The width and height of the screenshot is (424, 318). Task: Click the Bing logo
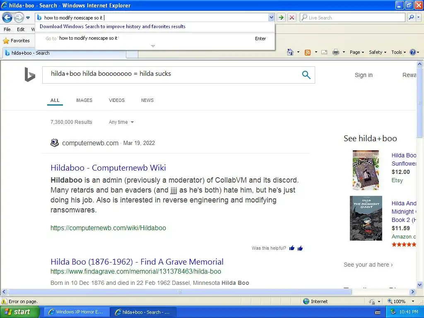[x=30, y=75]
